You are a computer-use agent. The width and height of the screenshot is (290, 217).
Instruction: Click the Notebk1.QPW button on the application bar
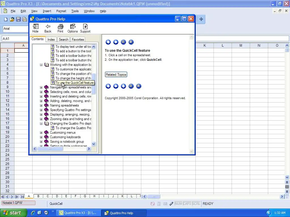18,203
